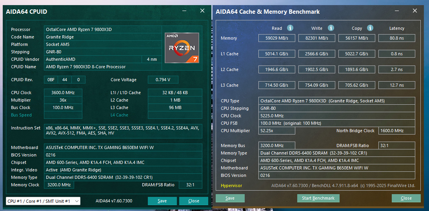Viewport: 429px width, 211px height.
Task: Click the CPU Stepping field GNR-B0 in Benchmark
Action: tap(337, 108)
